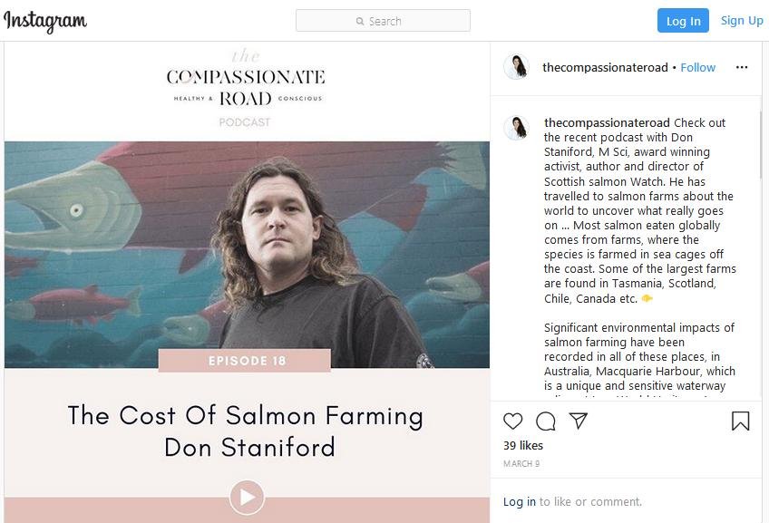Share post using the paper plane icon
Image resolution: width=769 pixels, height=523 pixels.
point(578,421)
